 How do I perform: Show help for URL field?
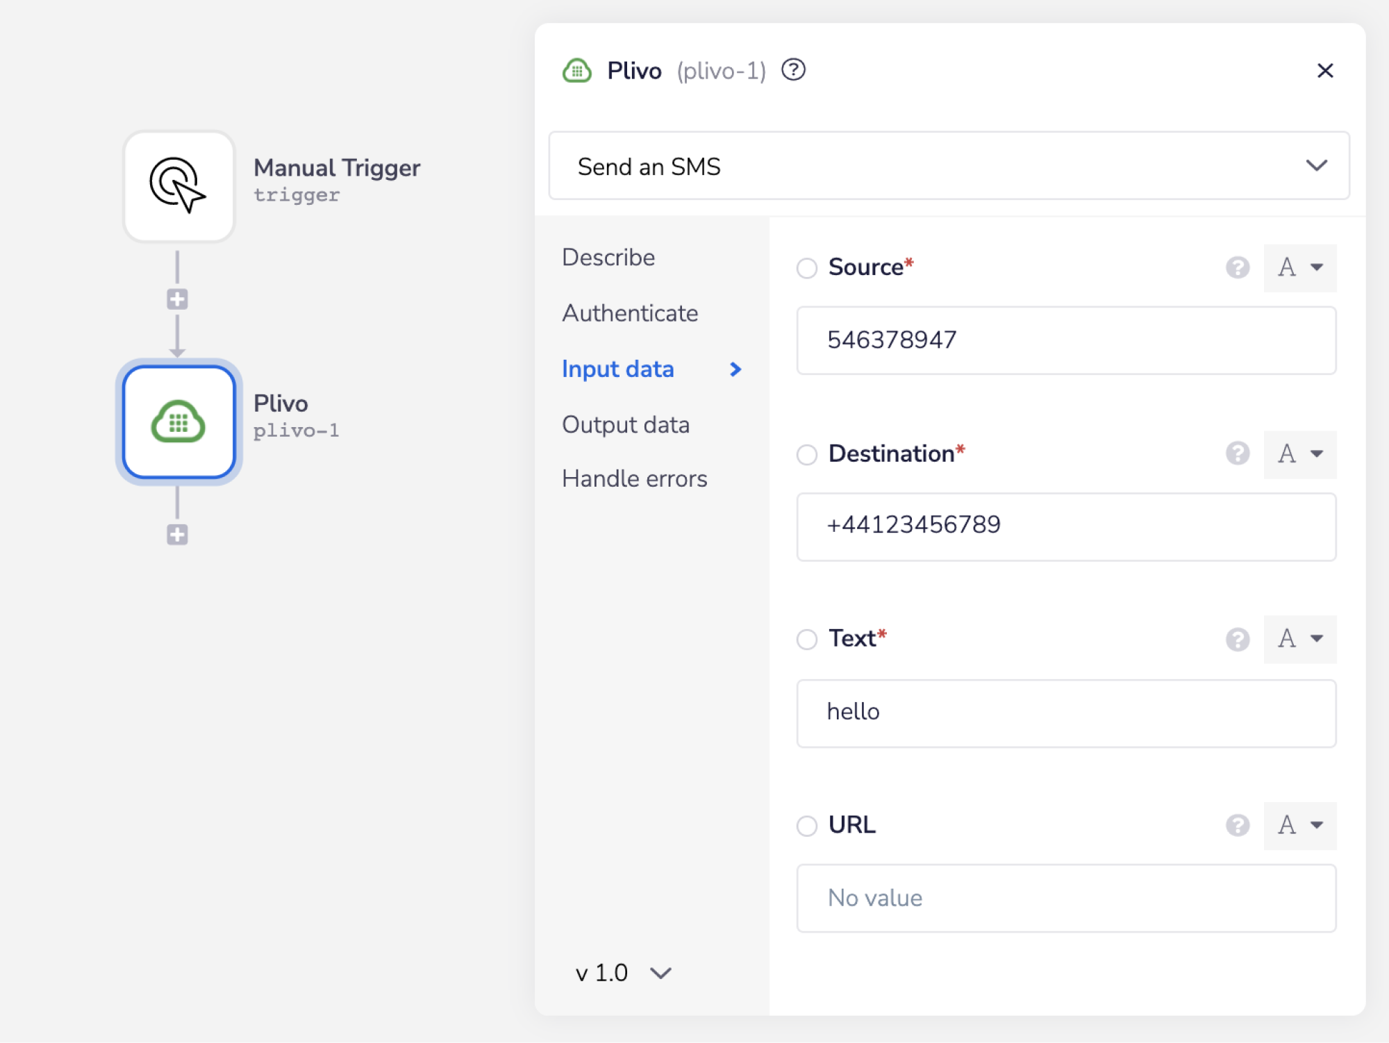pyautogui.click(x=1237, y=825)
